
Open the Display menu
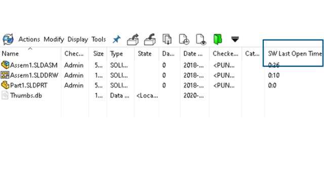click(77, 39)
